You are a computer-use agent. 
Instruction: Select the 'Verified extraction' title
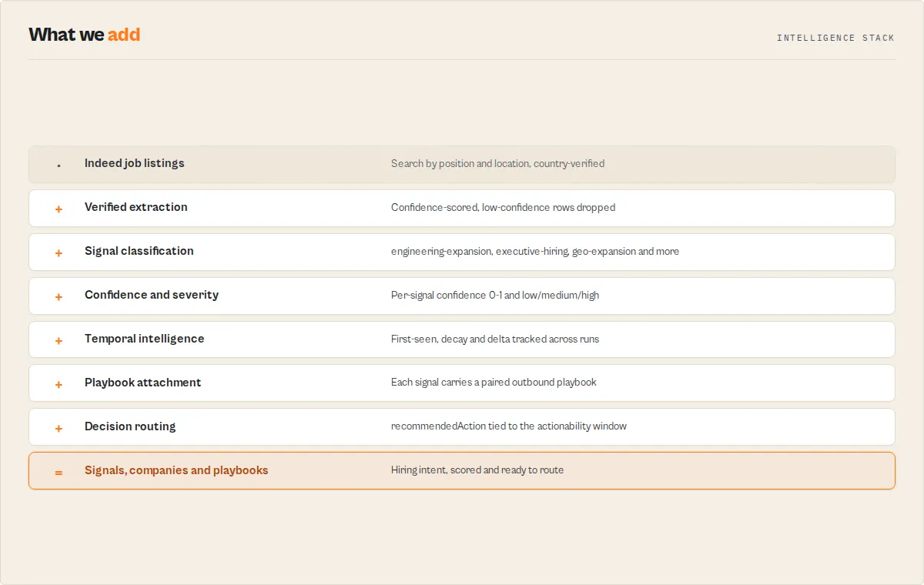click(136, 207)
